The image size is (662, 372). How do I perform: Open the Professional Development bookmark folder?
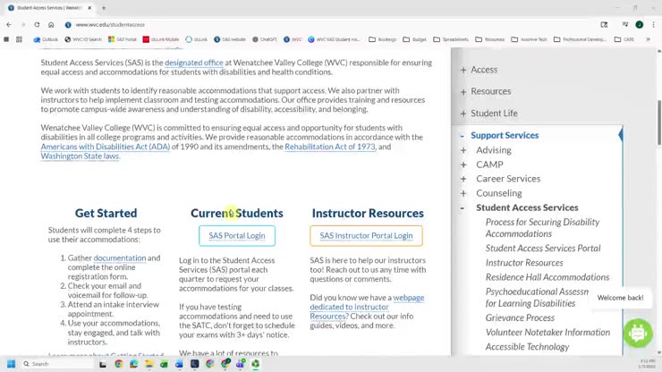pyautogui.click(x=580, y=39)
